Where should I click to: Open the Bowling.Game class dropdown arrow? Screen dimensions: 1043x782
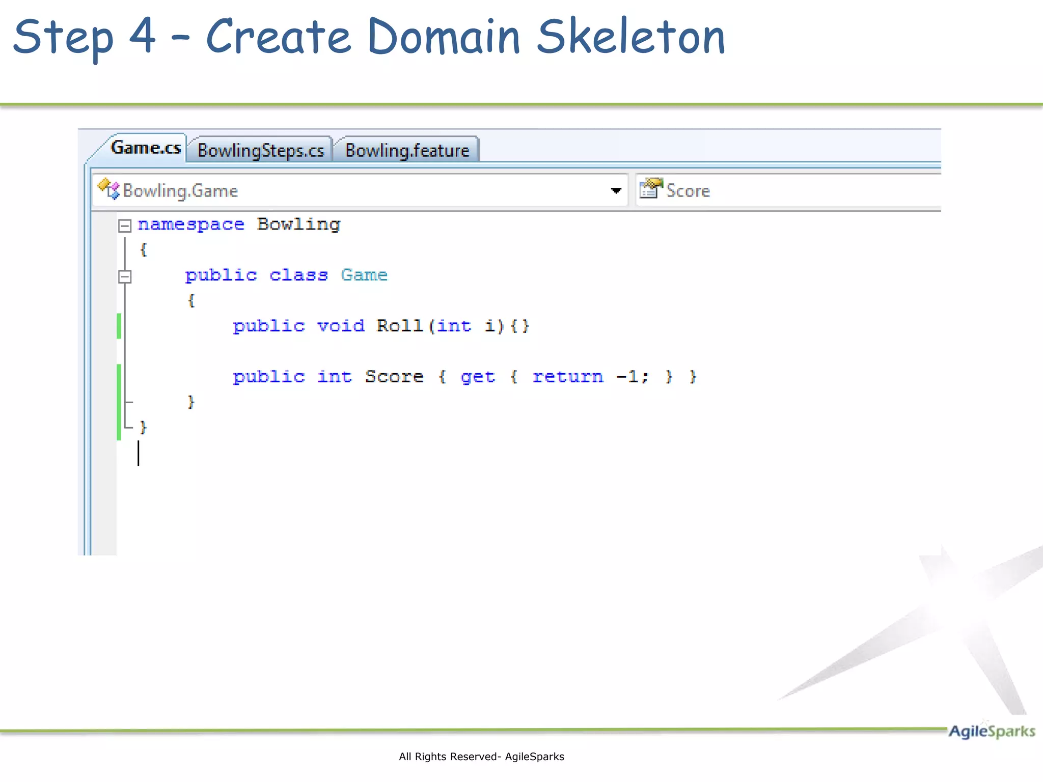(616, 191)
